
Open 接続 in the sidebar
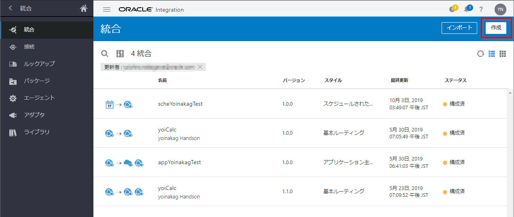[x=29, y=47]
